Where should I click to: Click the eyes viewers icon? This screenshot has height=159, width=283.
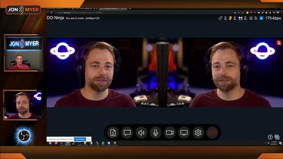(x=240, y=18)
